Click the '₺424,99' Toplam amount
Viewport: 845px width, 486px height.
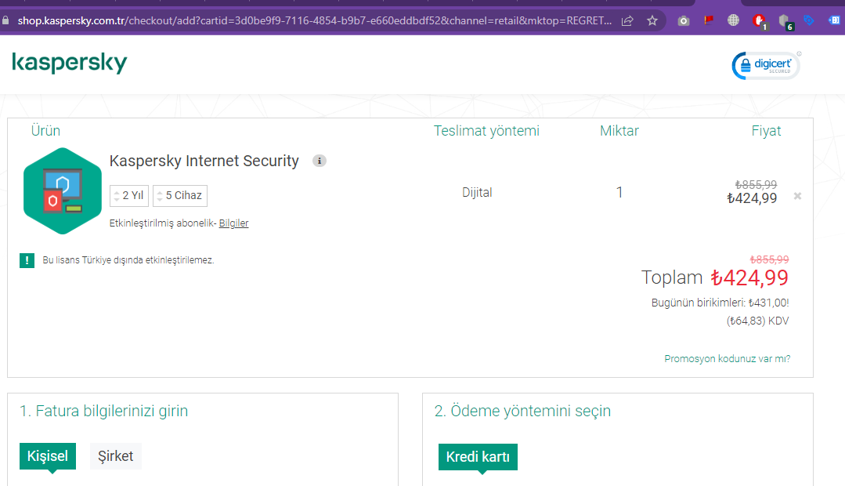coord(749,277)
